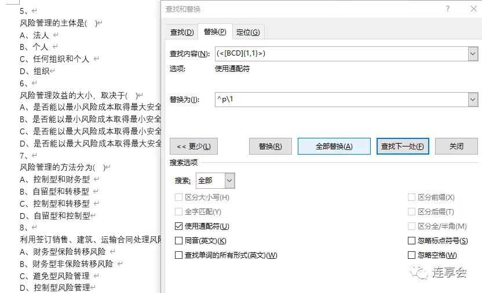Screen dimensions: 482x293
Task: Expand the 替换为 dropdown arrow
Action: 473,100
